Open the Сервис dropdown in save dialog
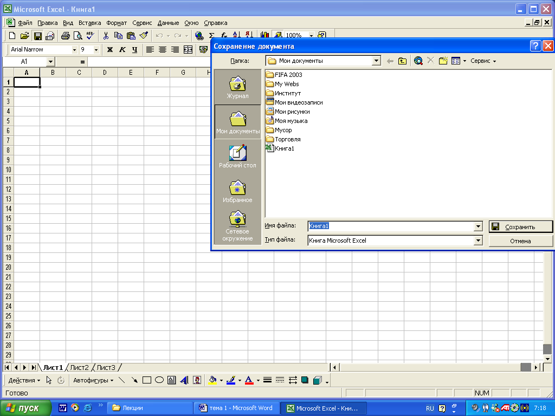 [483, 61]
